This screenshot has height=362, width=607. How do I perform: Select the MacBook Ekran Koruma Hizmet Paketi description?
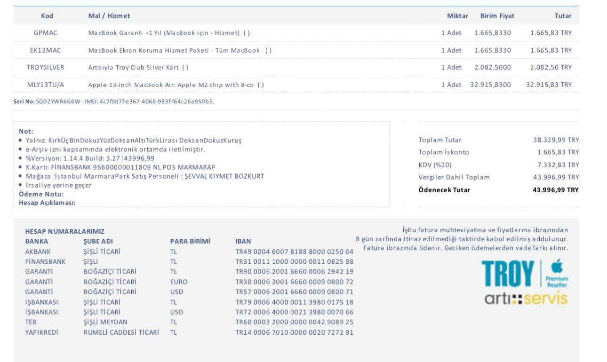click(x=180, y=50)
